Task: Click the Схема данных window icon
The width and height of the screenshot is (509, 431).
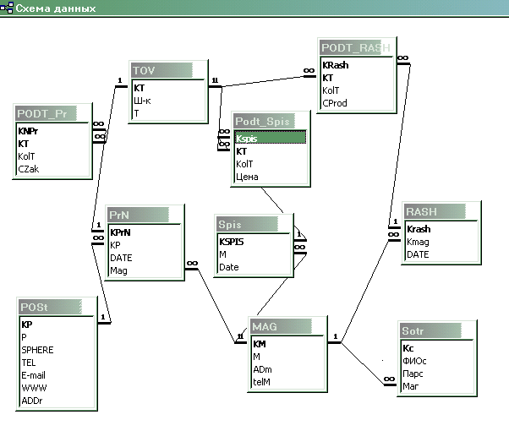Action: tap(8, 8)
